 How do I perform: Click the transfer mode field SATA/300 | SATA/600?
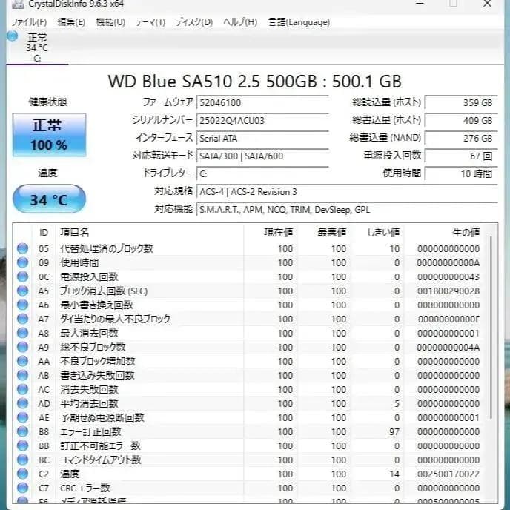[x=262, y=156]
